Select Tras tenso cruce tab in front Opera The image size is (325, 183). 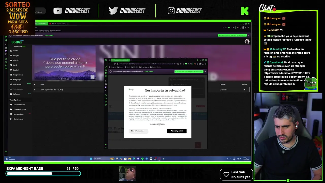120,60
